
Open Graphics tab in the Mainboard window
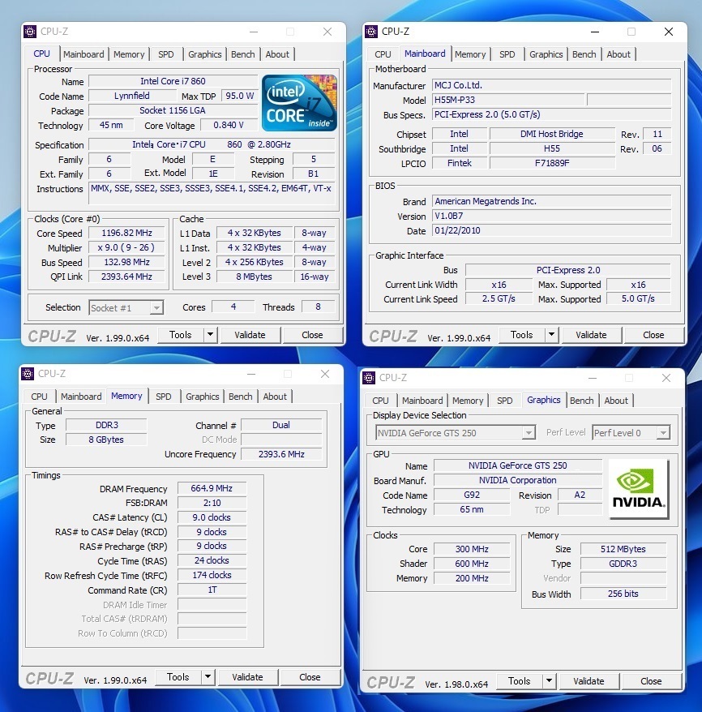point(546,54)
